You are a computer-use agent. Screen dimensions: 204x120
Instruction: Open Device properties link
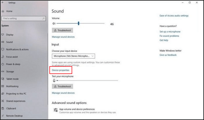60,70
